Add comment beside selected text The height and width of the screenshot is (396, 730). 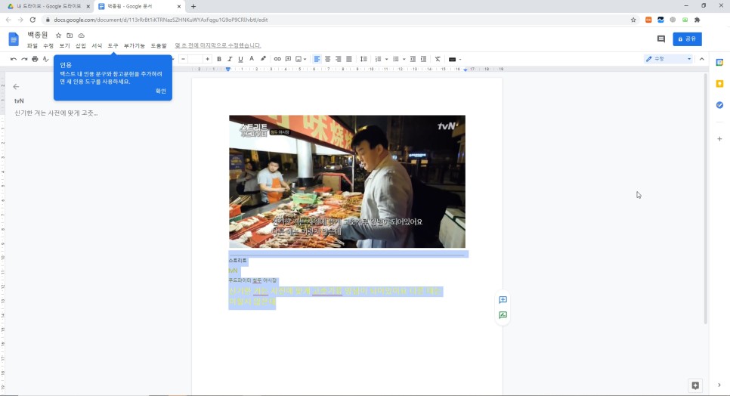click(x=503, y=300)
